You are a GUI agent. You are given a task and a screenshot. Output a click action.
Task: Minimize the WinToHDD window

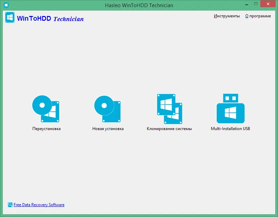(247, 4)
